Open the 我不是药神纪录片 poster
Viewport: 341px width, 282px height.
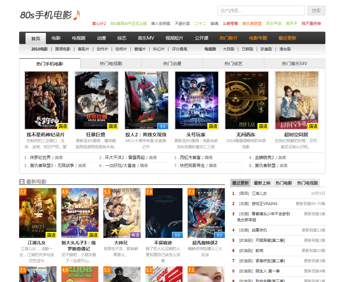click(x=46, y=100)
